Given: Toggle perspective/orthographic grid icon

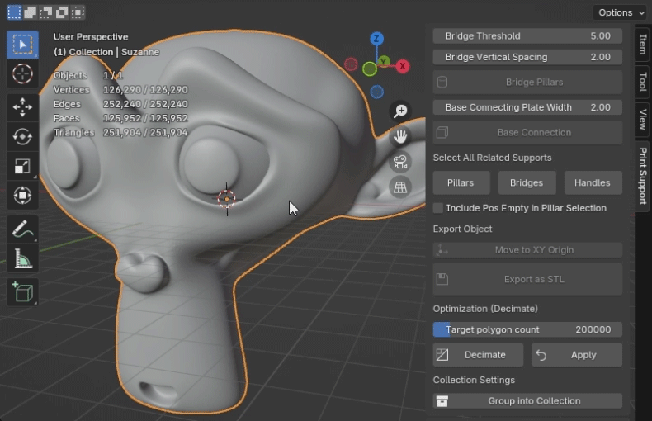Looking at the screenshot, I should pos(400,187).
